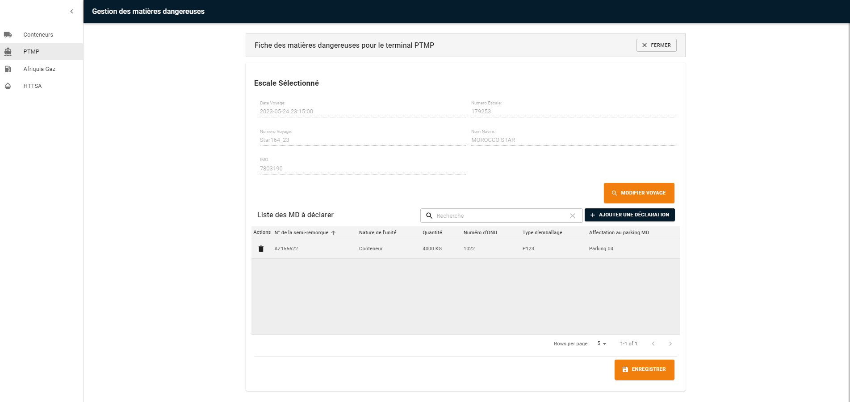The height and width of the screenshot is (402, 850).
Task: Click the gas station icon beside Afriquia Gaz
Action: click(x=8, y=69)
